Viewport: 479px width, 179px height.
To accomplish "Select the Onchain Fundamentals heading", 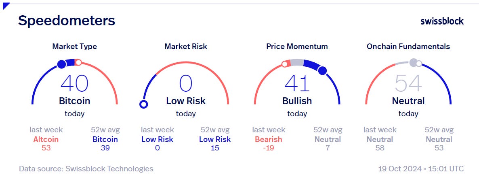I will (x=408, y=46).
